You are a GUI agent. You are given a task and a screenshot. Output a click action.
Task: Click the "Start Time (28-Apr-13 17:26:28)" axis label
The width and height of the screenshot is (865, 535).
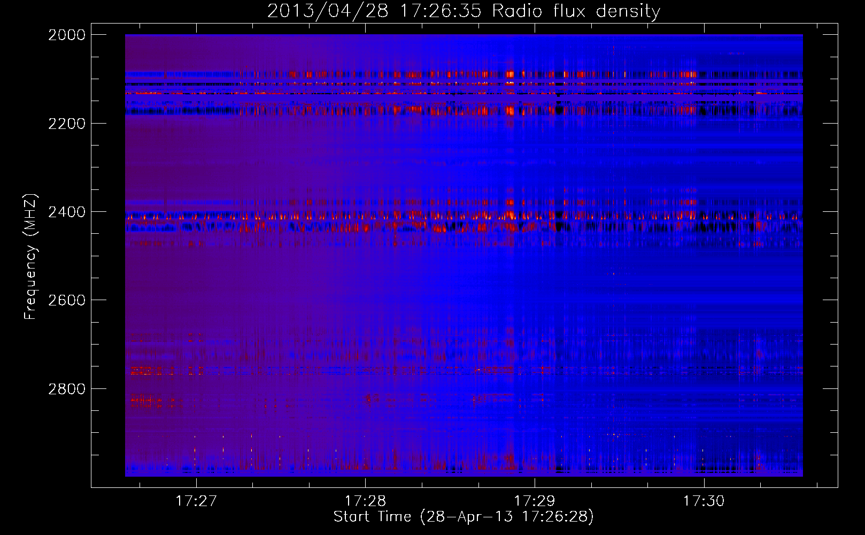464,517
